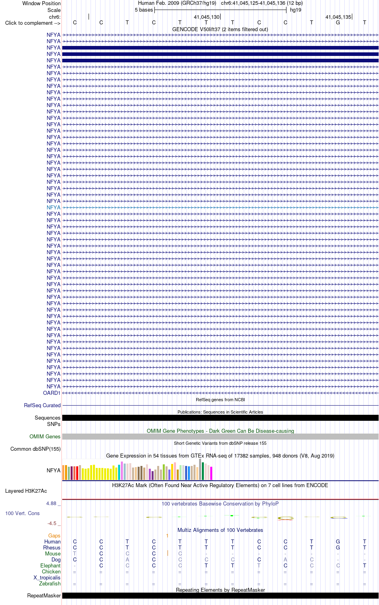379x605 pixels.
Task: Click the 'Mouse' alignment row label
Action: [x=53, y=553]
